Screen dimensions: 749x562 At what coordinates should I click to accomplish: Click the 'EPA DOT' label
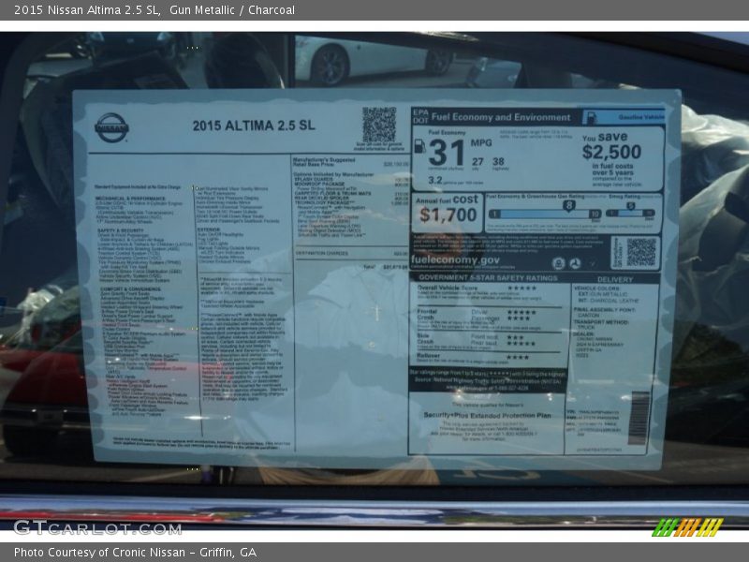pyautogui.click(x=420, y=116)
